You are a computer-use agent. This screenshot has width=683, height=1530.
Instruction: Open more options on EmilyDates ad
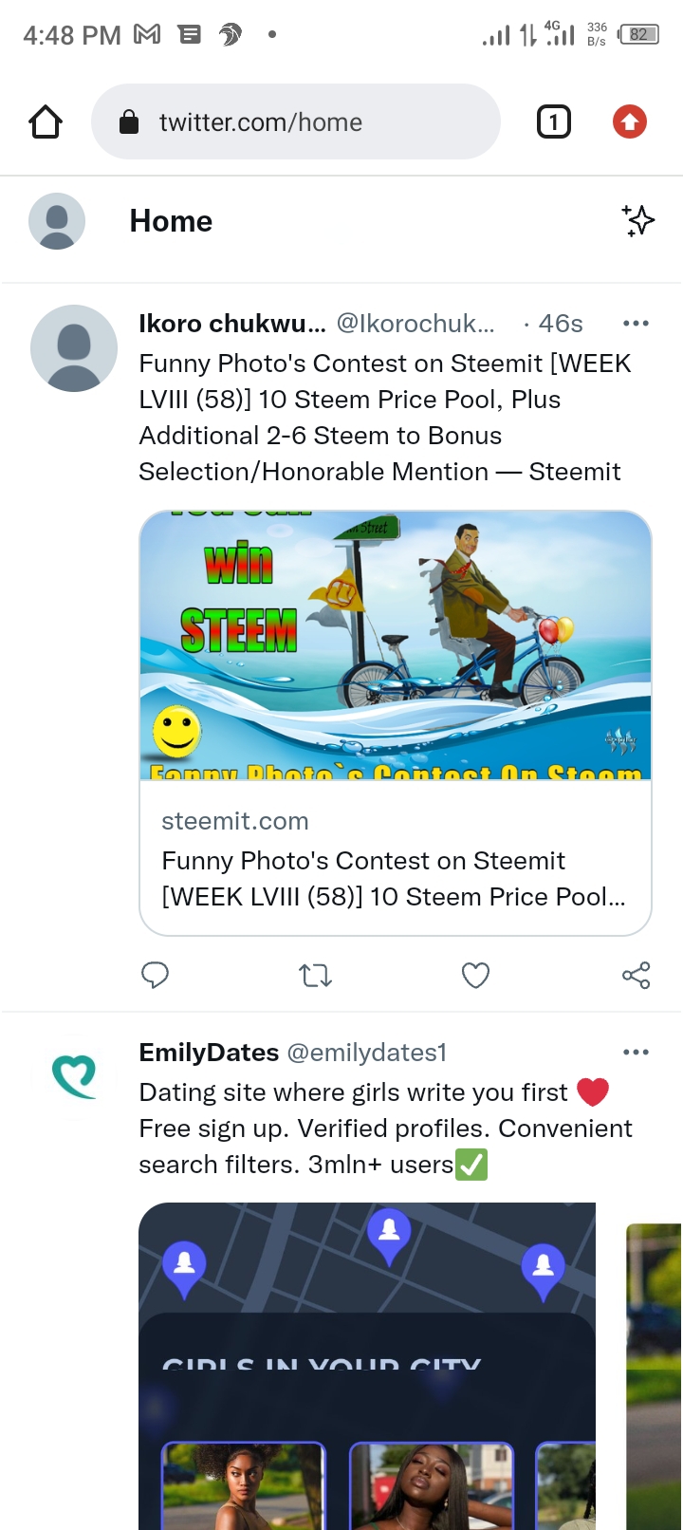coord(636,1053)
